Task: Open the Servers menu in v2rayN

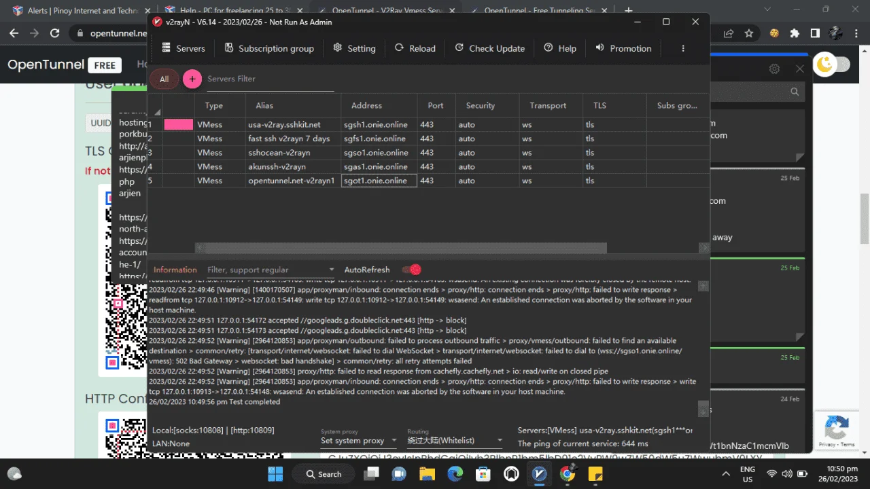Action: [183, 48]
